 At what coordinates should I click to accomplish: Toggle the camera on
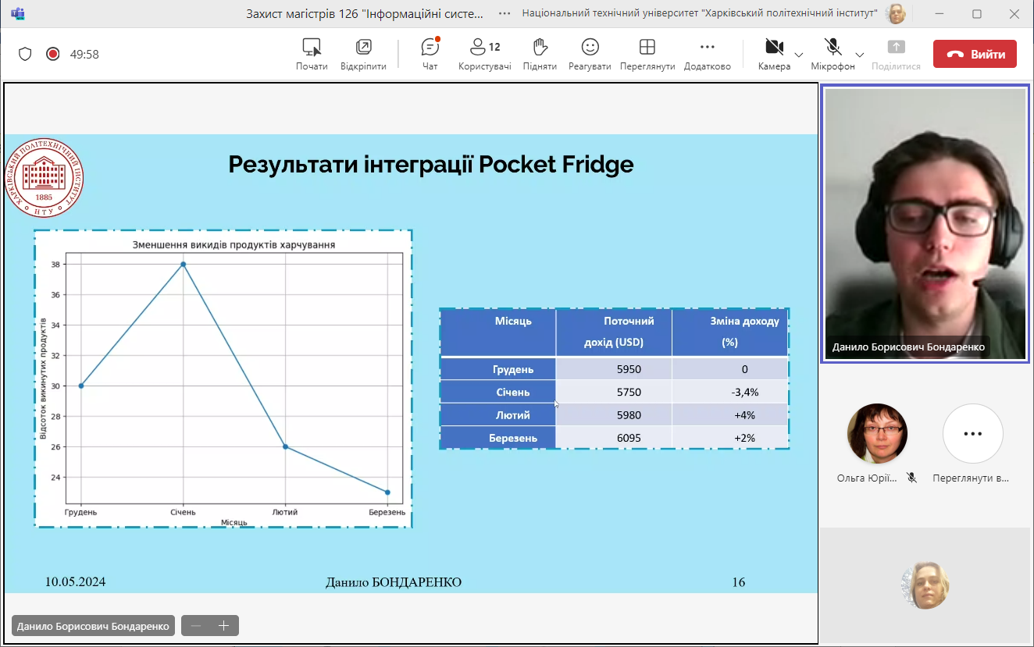pos(774,54)
